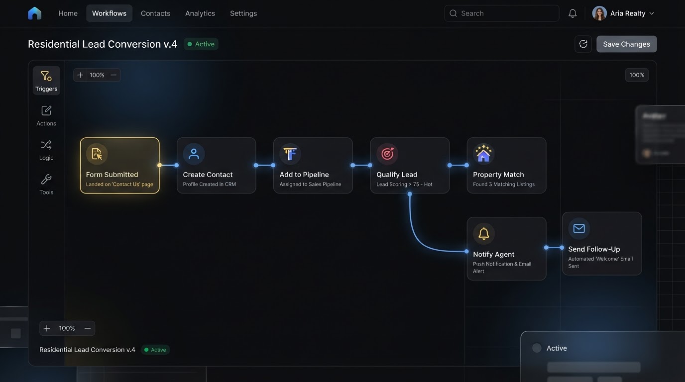
Task: Click the house logo in the top bar
Action: [35, 13]
